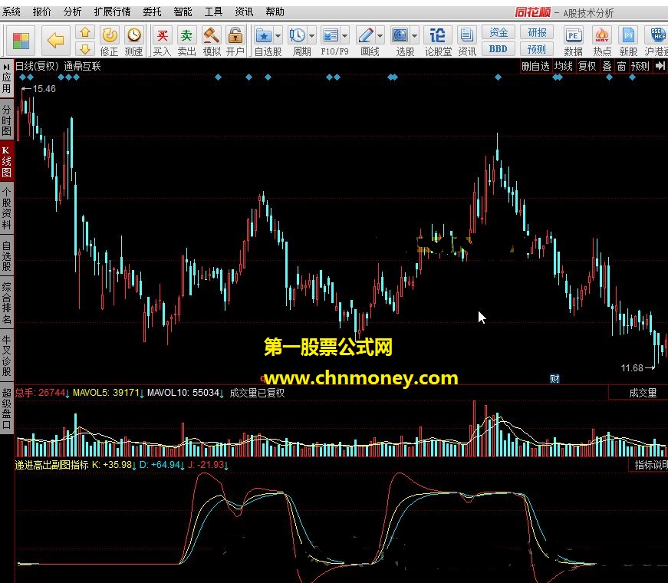
Task: Click the 递进高出副图指标 indicator title
Action: (51, 465)
